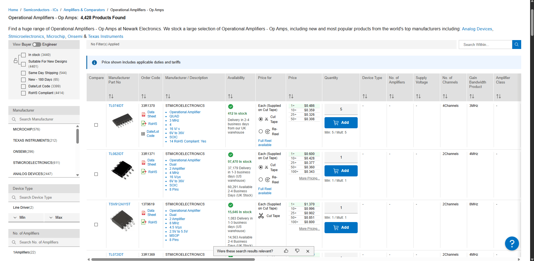
Task: Navigate to Semiconductors - ICs breadcrumb
Action: [41, 10]
